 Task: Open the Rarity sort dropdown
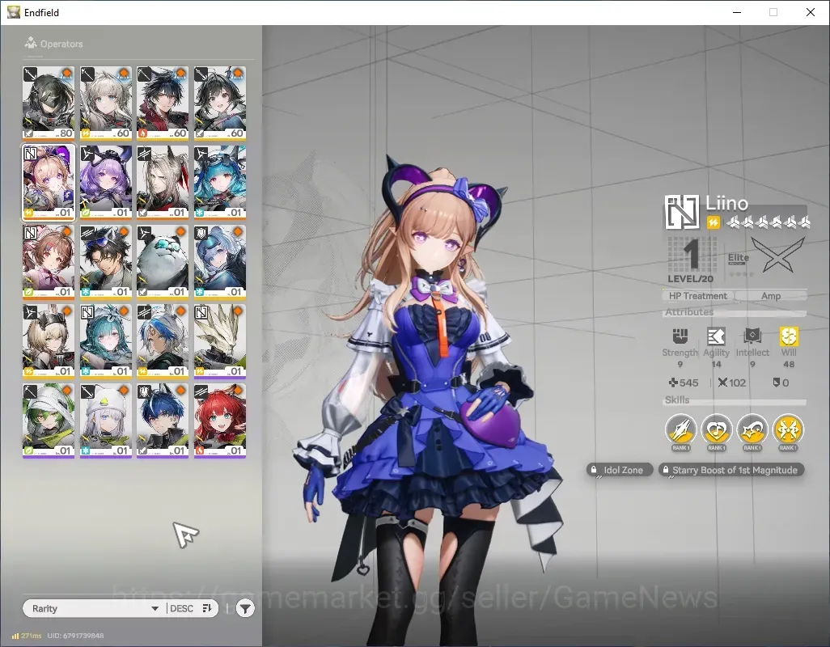click(x=94, y=608)
